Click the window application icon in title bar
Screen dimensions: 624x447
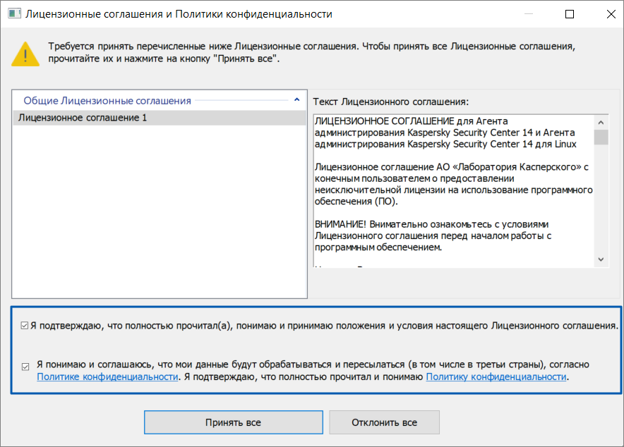(14, 14)
